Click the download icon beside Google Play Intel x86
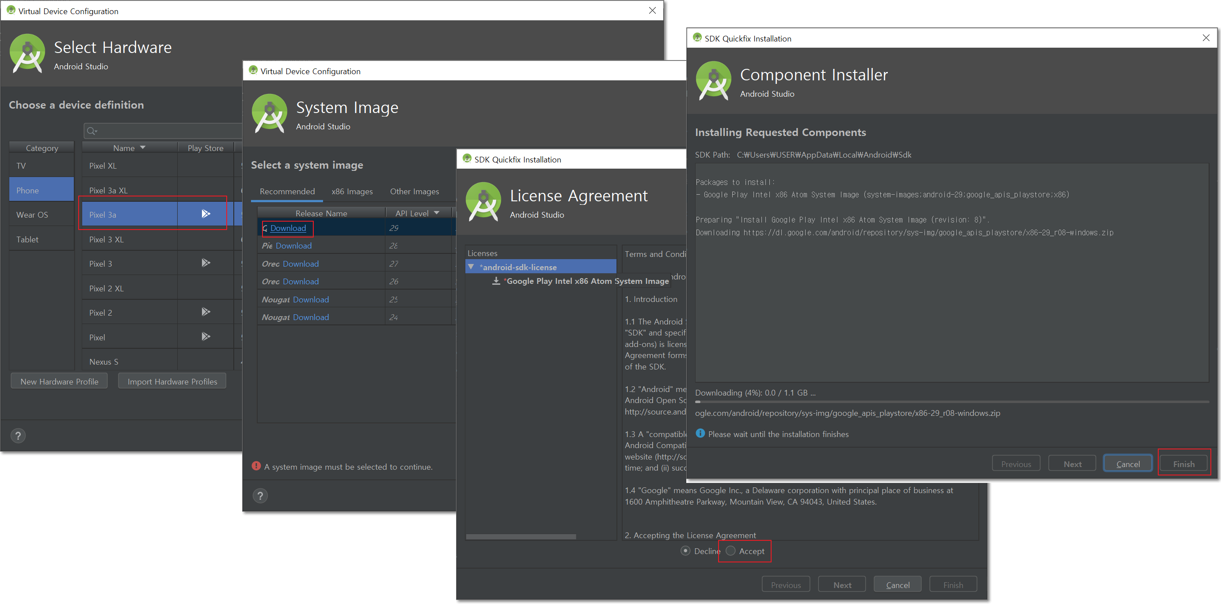1221x607 pixels. 496,281
